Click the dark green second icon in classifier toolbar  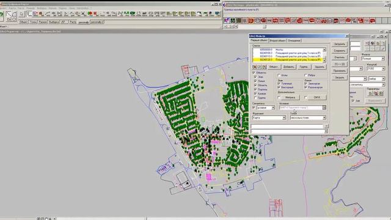(x=233, y=20)
